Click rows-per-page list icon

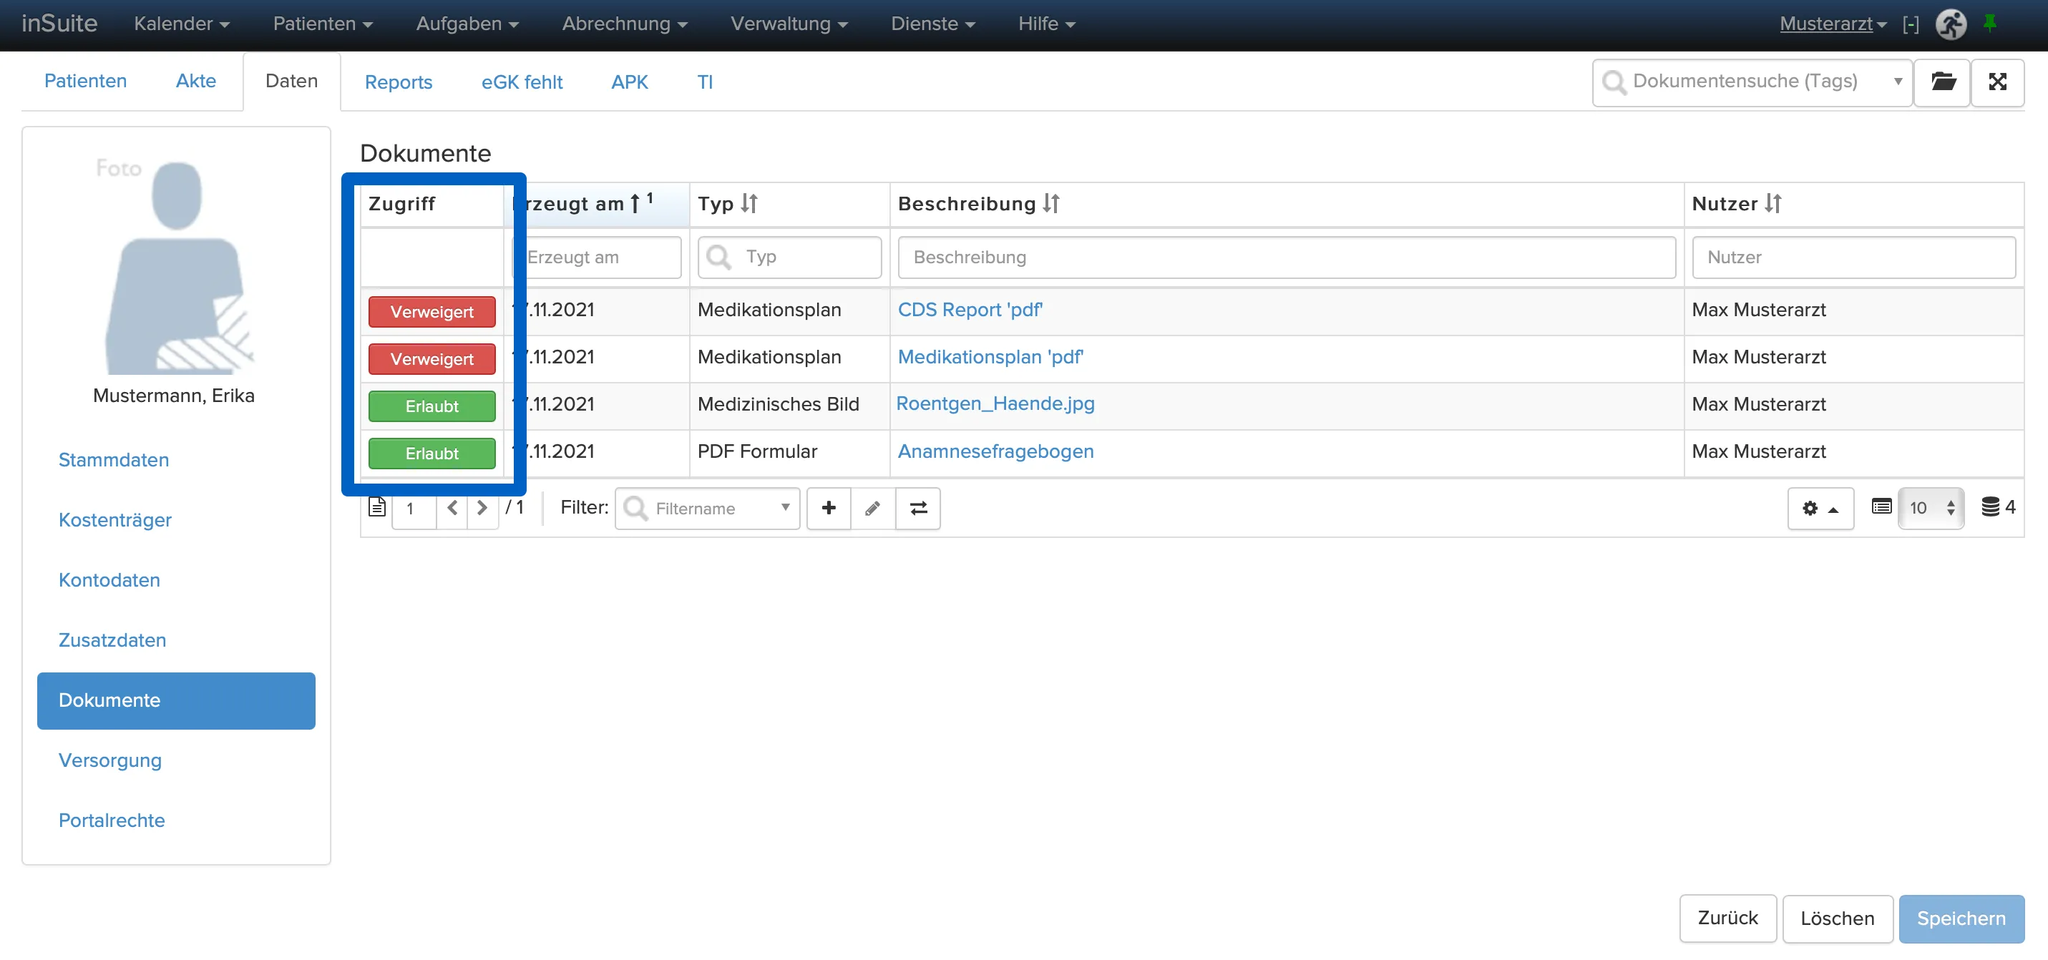click(1881, 506)
